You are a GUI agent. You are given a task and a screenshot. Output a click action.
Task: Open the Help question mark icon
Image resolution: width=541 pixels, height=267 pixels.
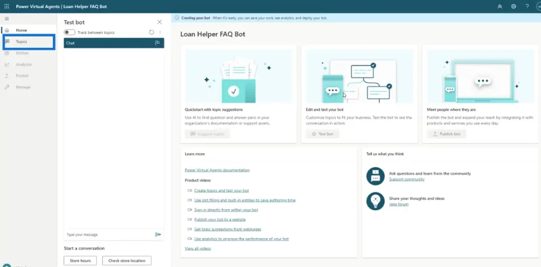pyautogui.click(x=527, y=6)
